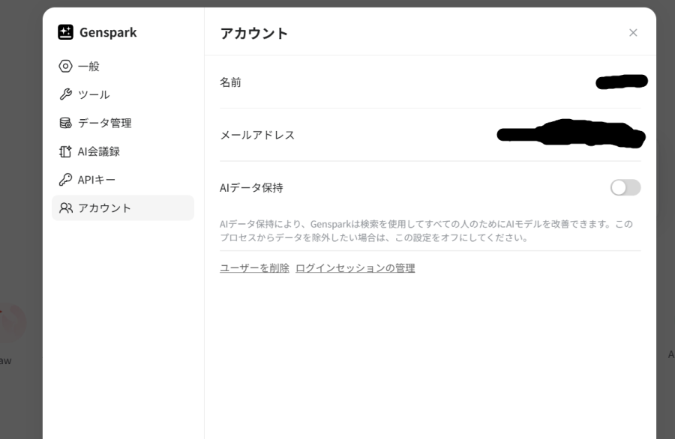Click the key icon beside APIキー
675x439 pixels.
point(65,179)
